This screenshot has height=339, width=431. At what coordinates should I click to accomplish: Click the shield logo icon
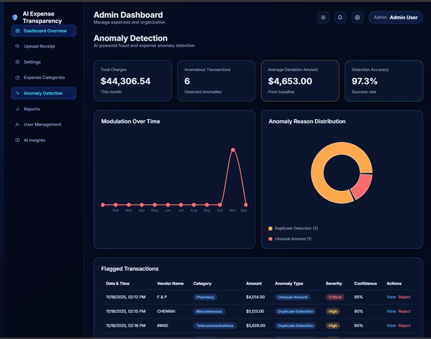pos(15,18)
